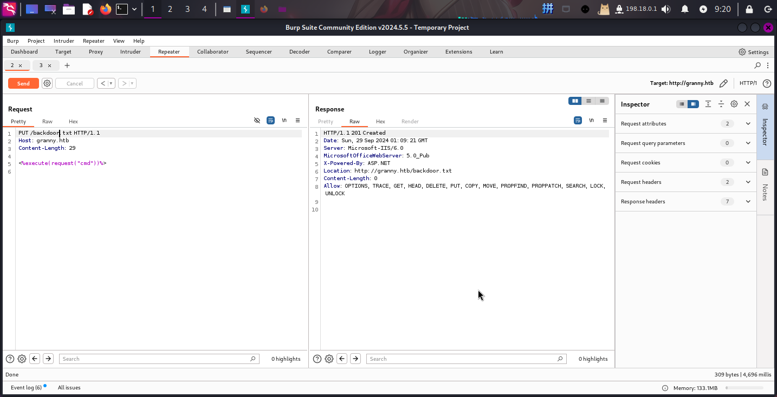Toggle hide non-printable eye icon in Request

coord(257,121)
